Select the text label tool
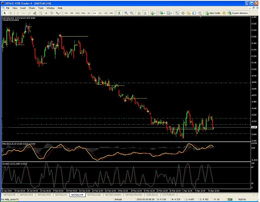 (52, 13)
